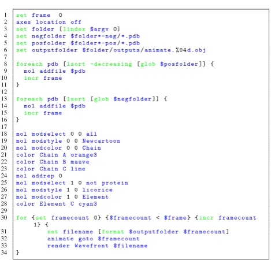Viewport: 271px width, 260px height.
Task: Click the 'set posfolder $folder*-pos/*.pdb' line
Action: (78, 43)
